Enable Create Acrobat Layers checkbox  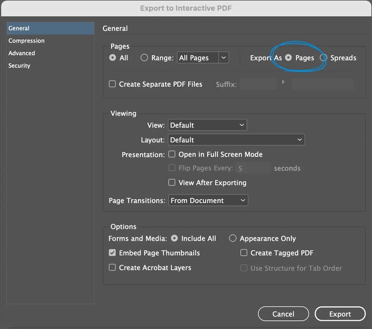click(x=112, y=268)
